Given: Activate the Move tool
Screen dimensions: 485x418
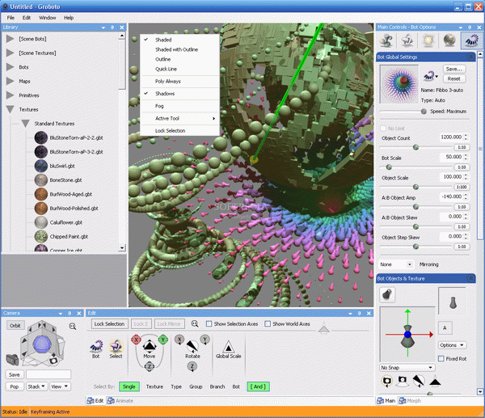Looking at the screenshot, I should (x=149, y=344).
